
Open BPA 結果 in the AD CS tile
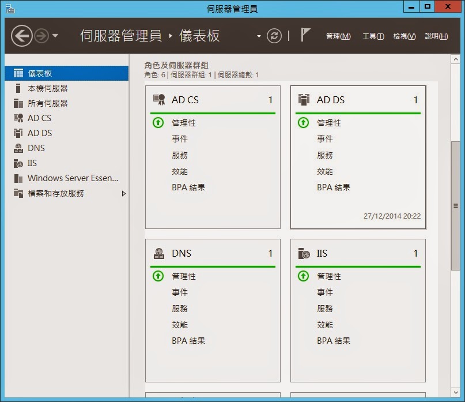click(x=188, y=187)
